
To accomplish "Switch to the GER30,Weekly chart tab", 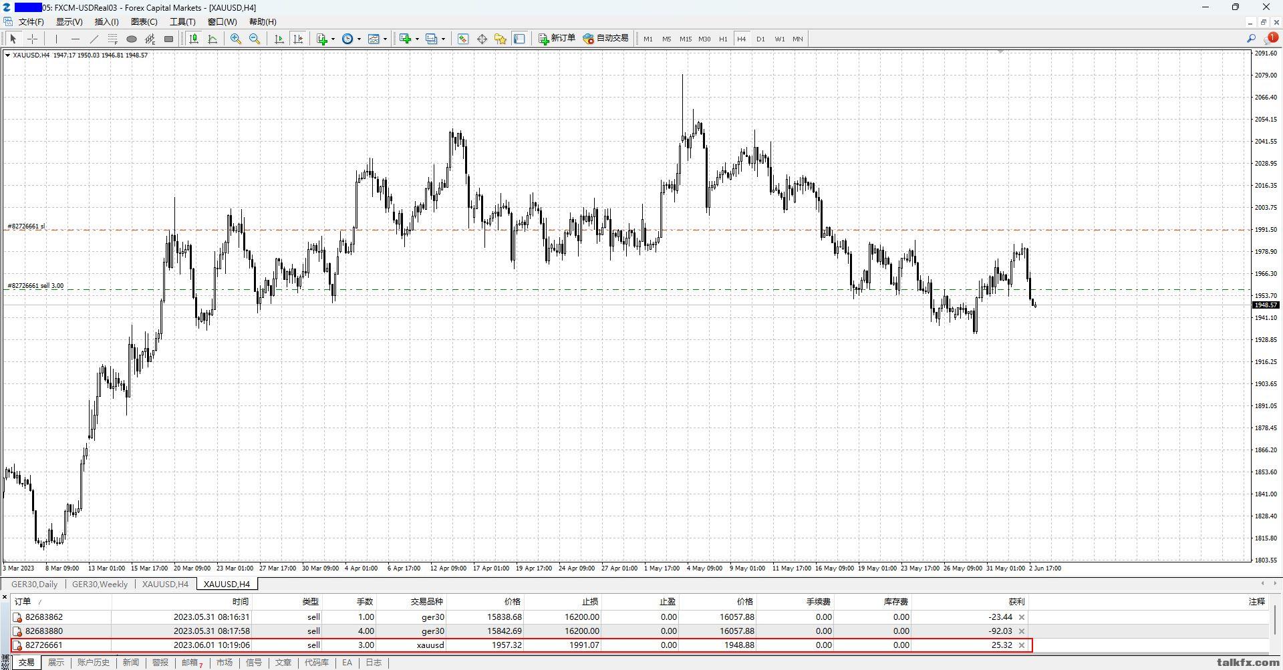I will pos(100,584).
